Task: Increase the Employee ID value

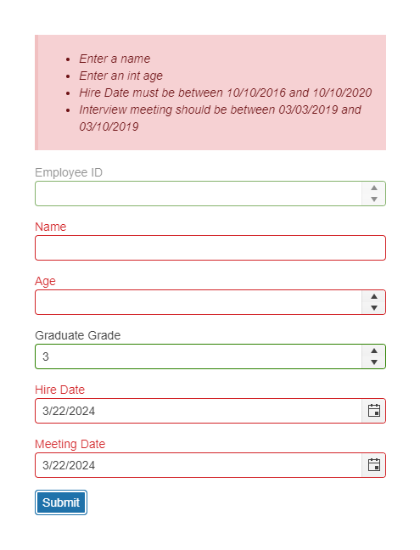Action: click(373, 188)
